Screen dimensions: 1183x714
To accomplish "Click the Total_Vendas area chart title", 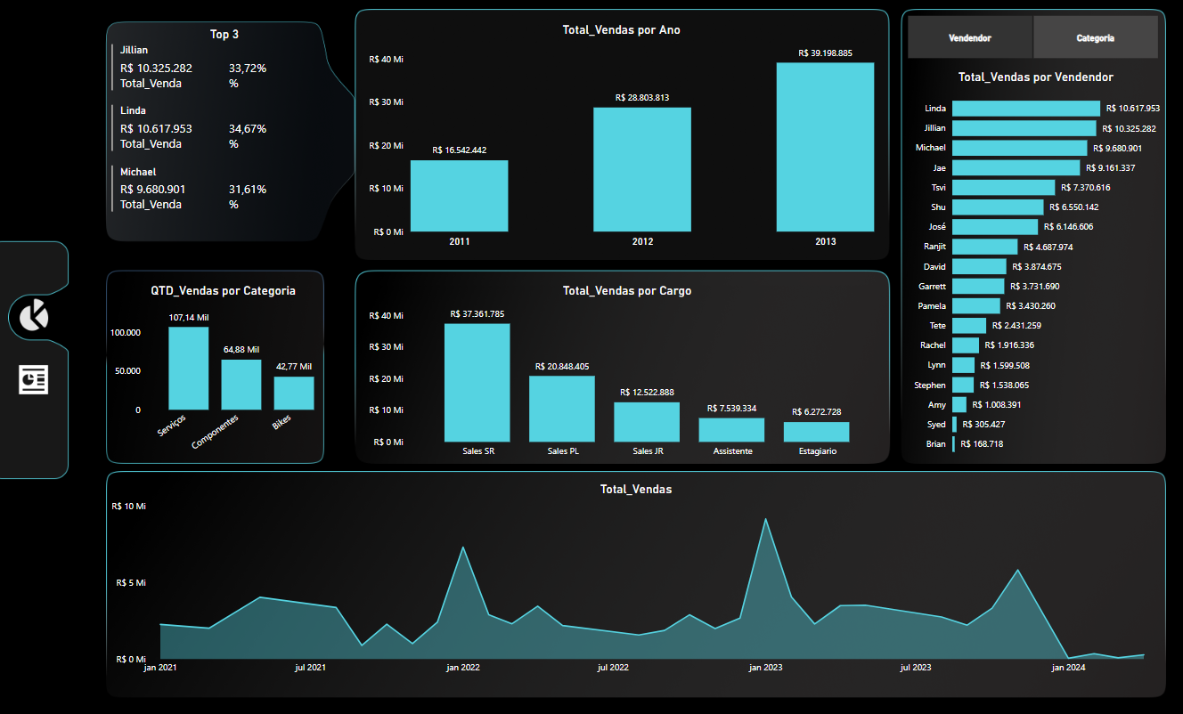I will 636,489.
